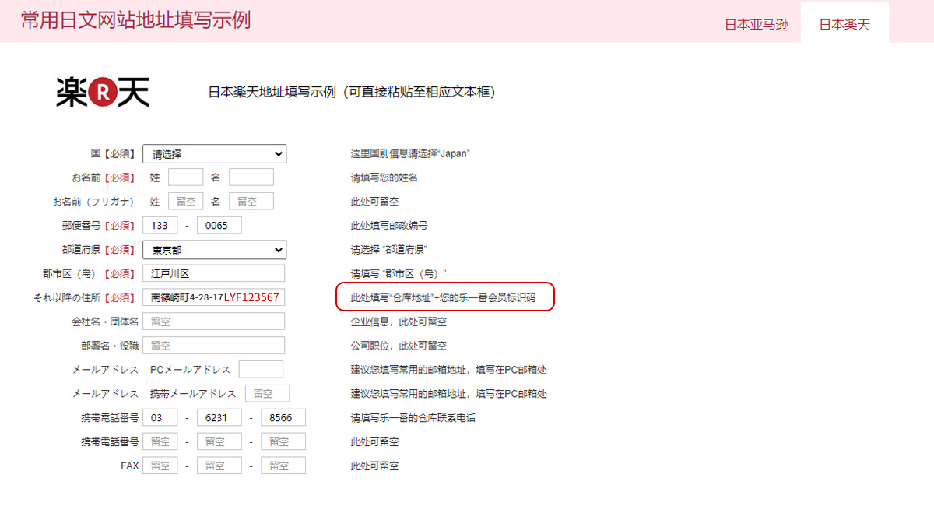Focus the furigana 姓 field
Image resolution: width=934 pixels, height=506 pixels.
(185, 202)
